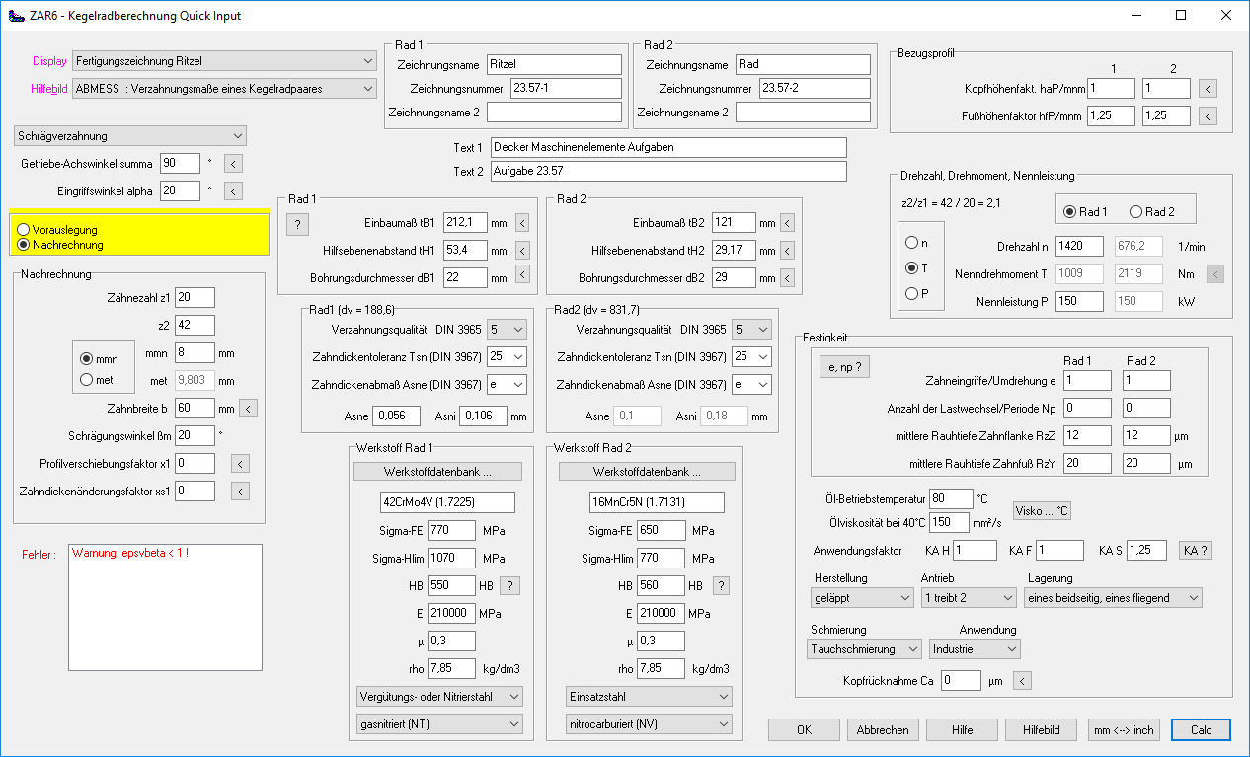Click the Calc button

(1201, 730)
